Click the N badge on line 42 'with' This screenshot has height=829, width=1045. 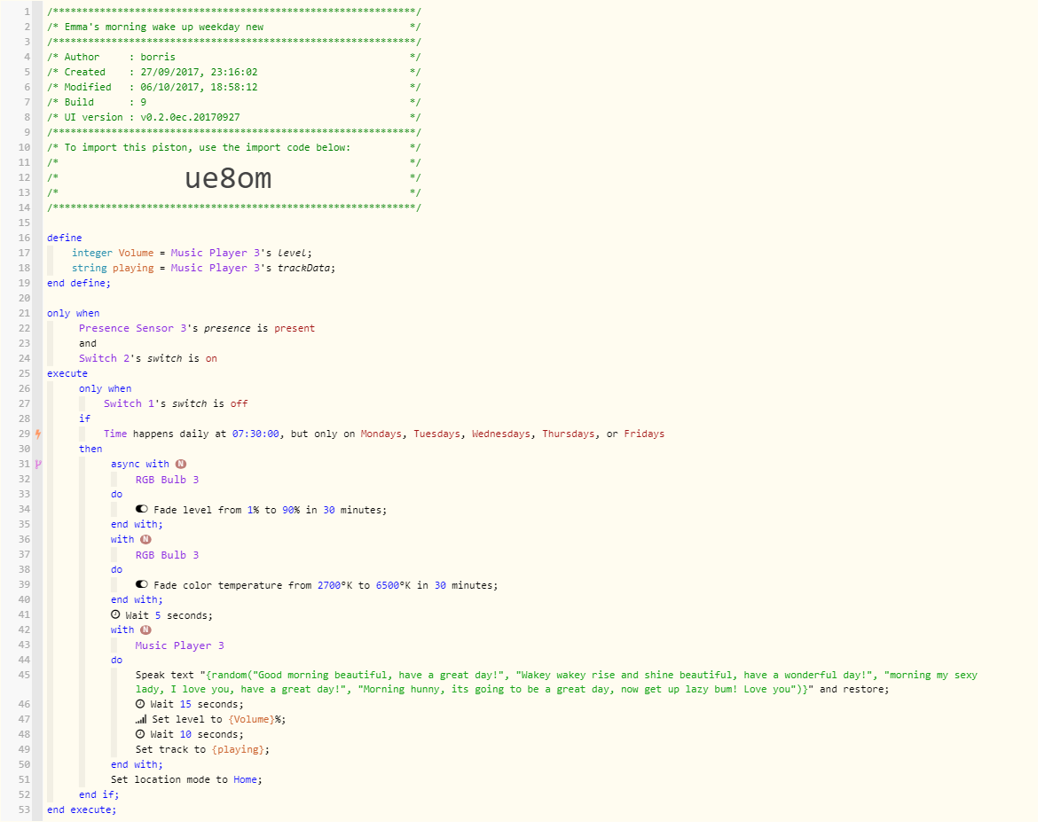145,630
